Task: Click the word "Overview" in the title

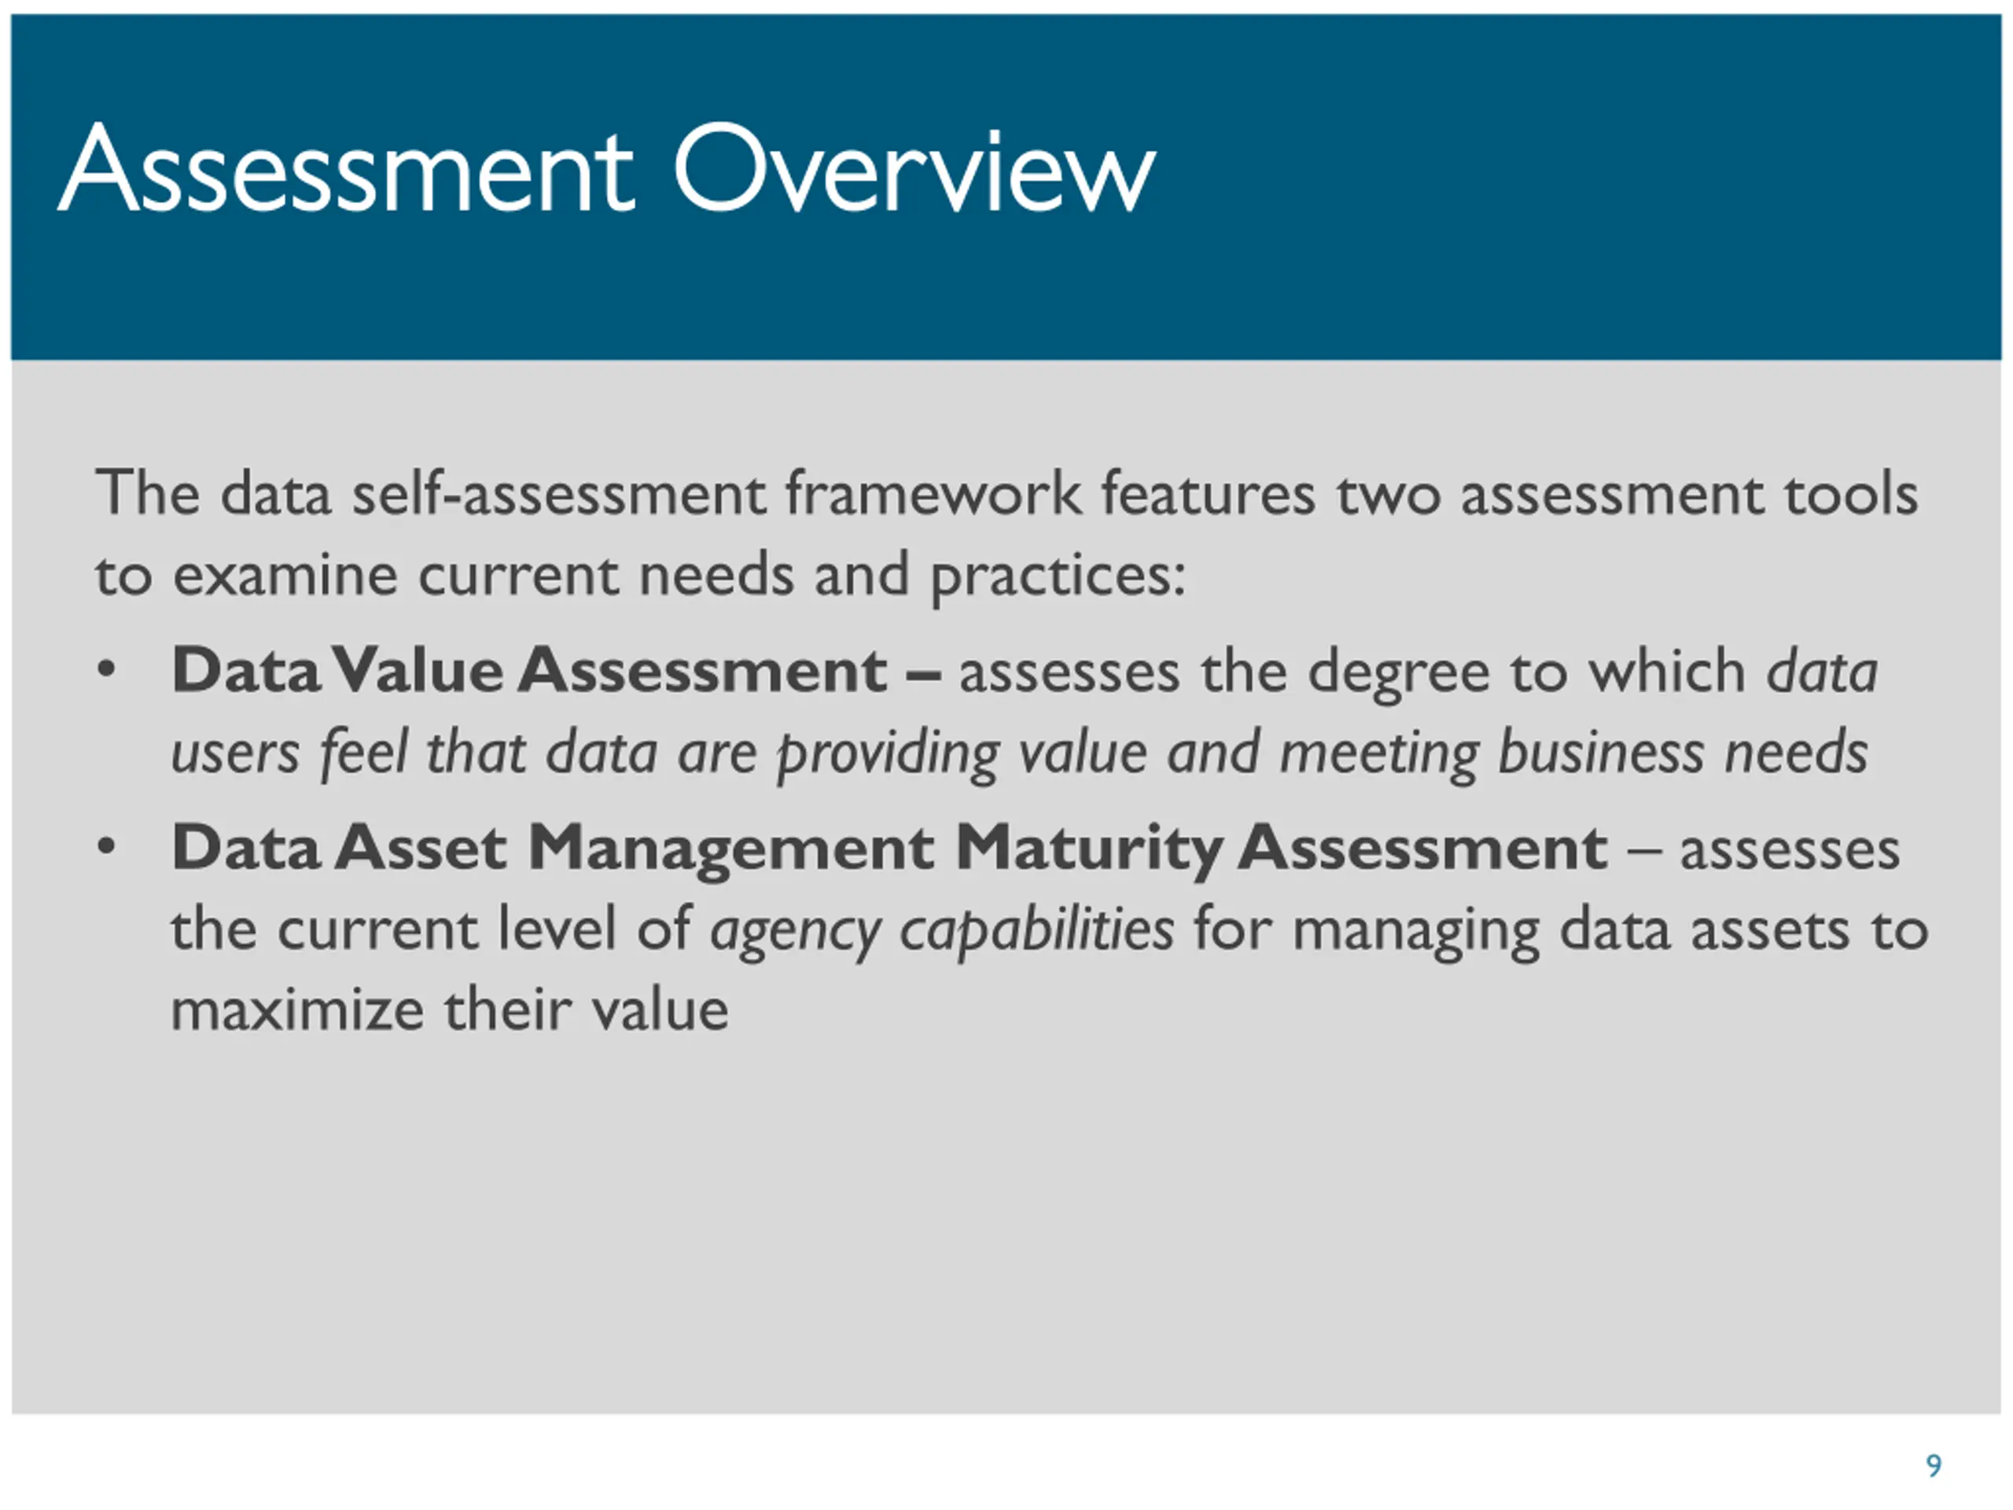Action: coord(914,170)
